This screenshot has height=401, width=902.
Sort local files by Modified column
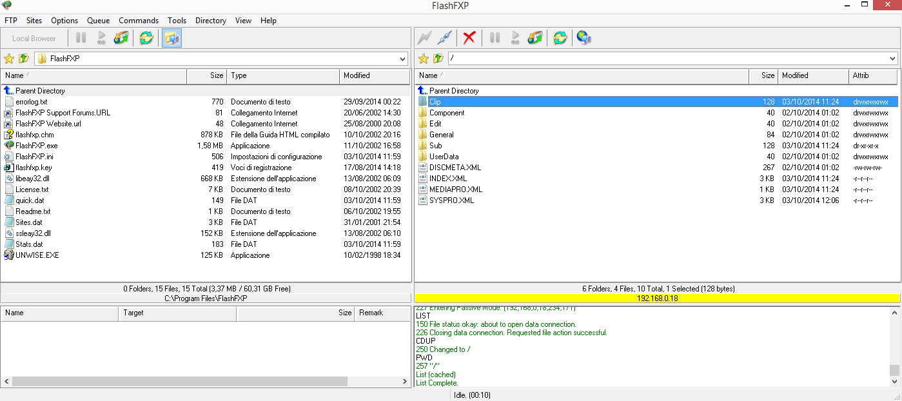click(x=375, y=76)
